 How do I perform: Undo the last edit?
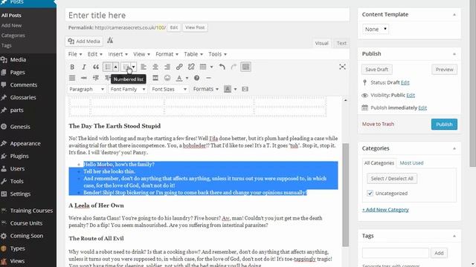coord(222,67)
